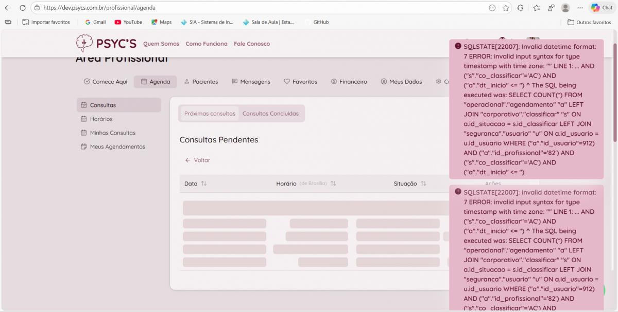
Task: Open the Financeiro section
Action: coord(349,82)
